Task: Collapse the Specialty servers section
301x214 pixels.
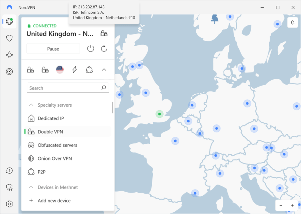Action: click(x=31, y=105)
